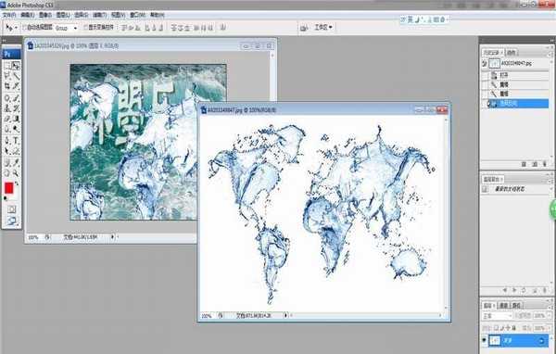
Task: Switch to the Actions tab beside History
Action: pyautogui.click(x=511, y=53)
